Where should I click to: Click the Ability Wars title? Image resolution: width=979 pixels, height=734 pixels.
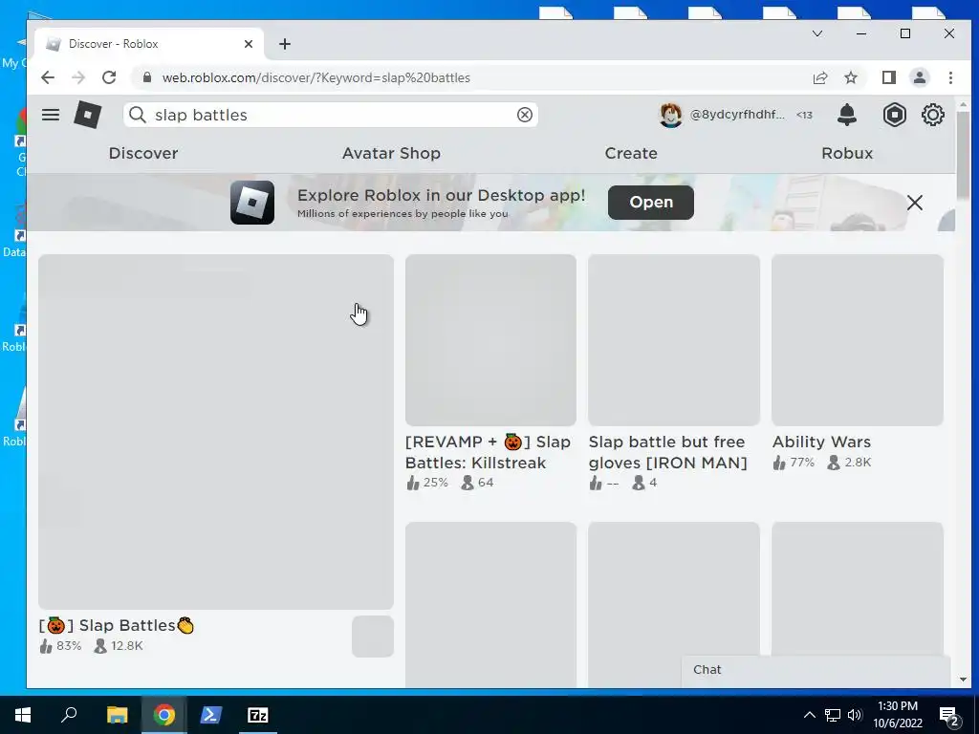pos(821,442)
